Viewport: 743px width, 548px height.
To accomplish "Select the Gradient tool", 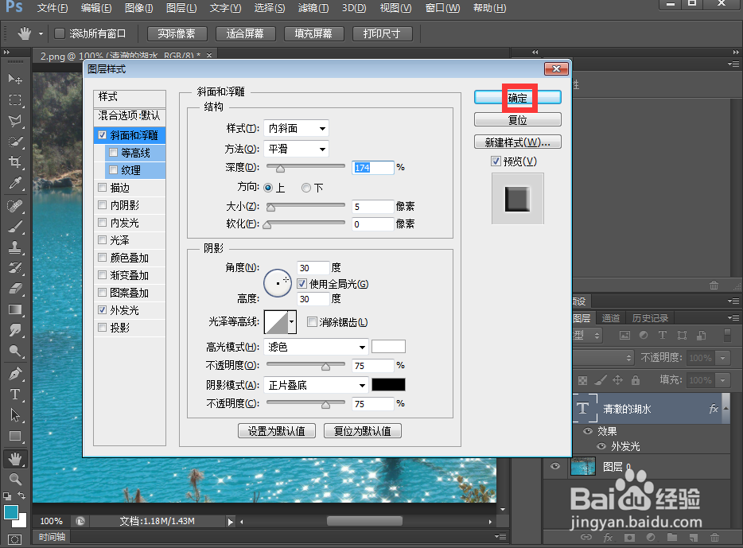I will click(16, 310).
